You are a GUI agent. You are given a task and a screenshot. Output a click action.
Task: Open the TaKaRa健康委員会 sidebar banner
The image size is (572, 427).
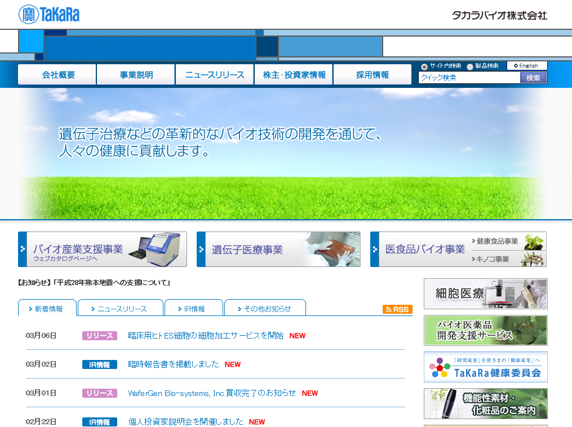click(x=486, y=367)
